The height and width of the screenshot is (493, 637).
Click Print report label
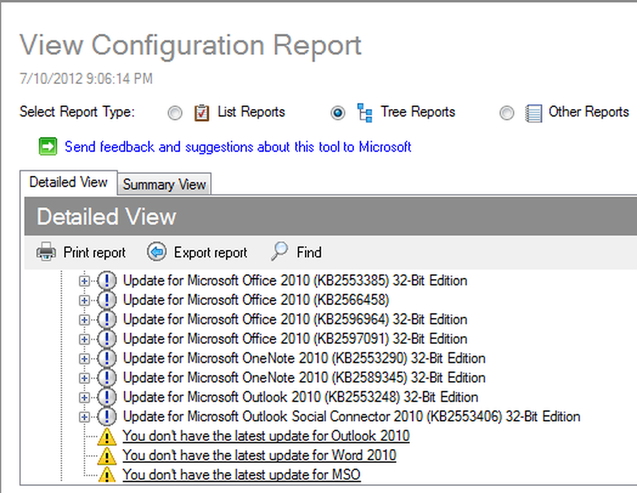click(x=94, y=253)
